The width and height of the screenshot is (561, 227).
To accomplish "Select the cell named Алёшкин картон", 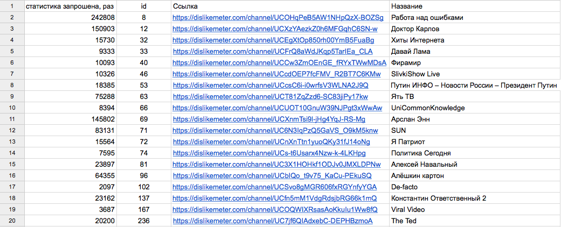I will pos(475,175).
